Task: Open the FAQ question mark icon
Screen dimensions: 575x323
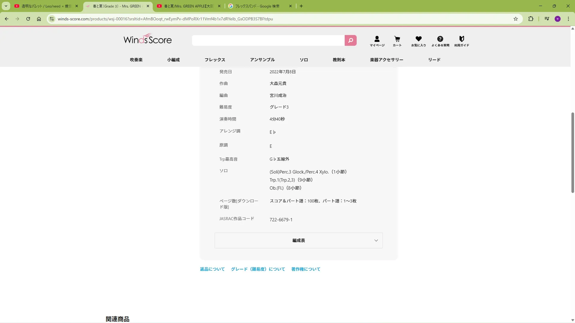Action: pyautogui.click(x=440, y=41)
